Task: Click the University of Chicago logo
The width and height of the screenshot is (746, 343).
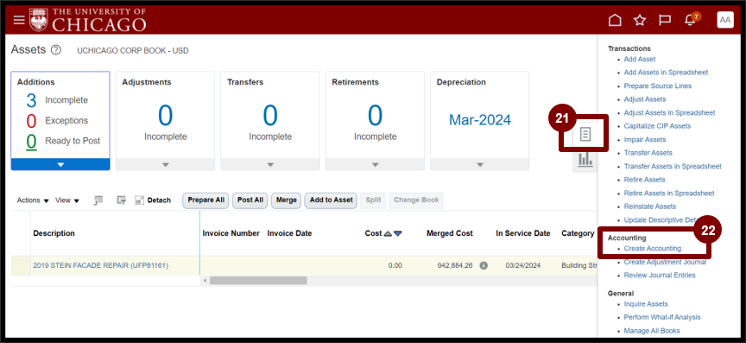Action: [x=87, y=20]
